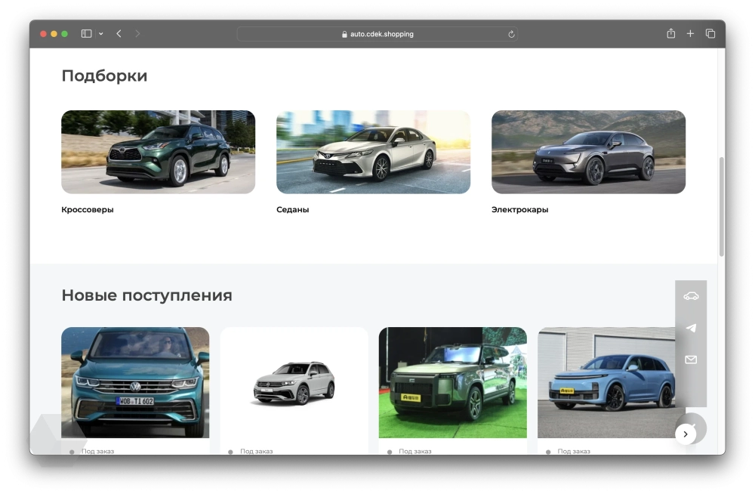
Task: Reload page using the refresh icon
Action: click(511, 34)
